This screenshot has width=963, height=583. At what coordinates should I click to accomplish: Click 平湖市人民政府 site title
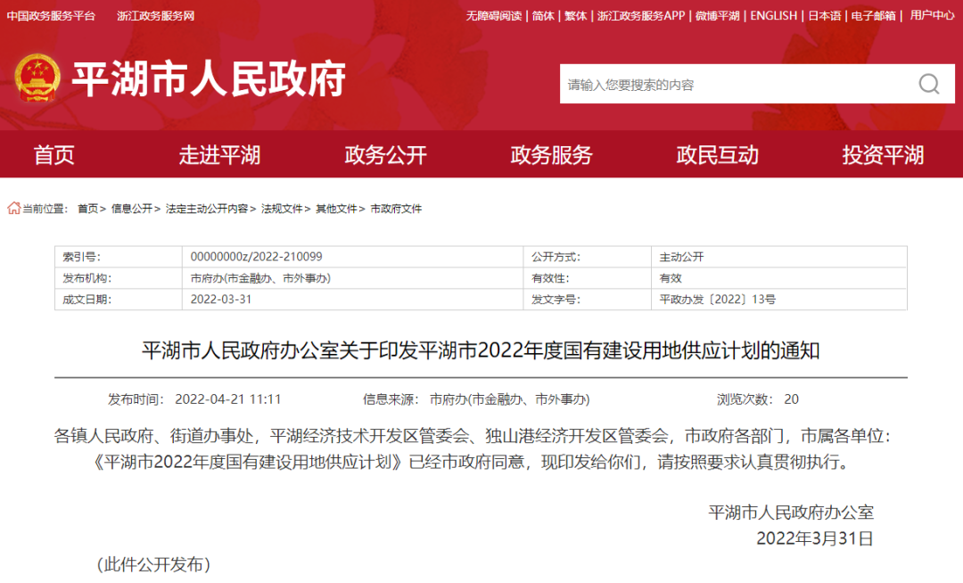coord(209,78)
